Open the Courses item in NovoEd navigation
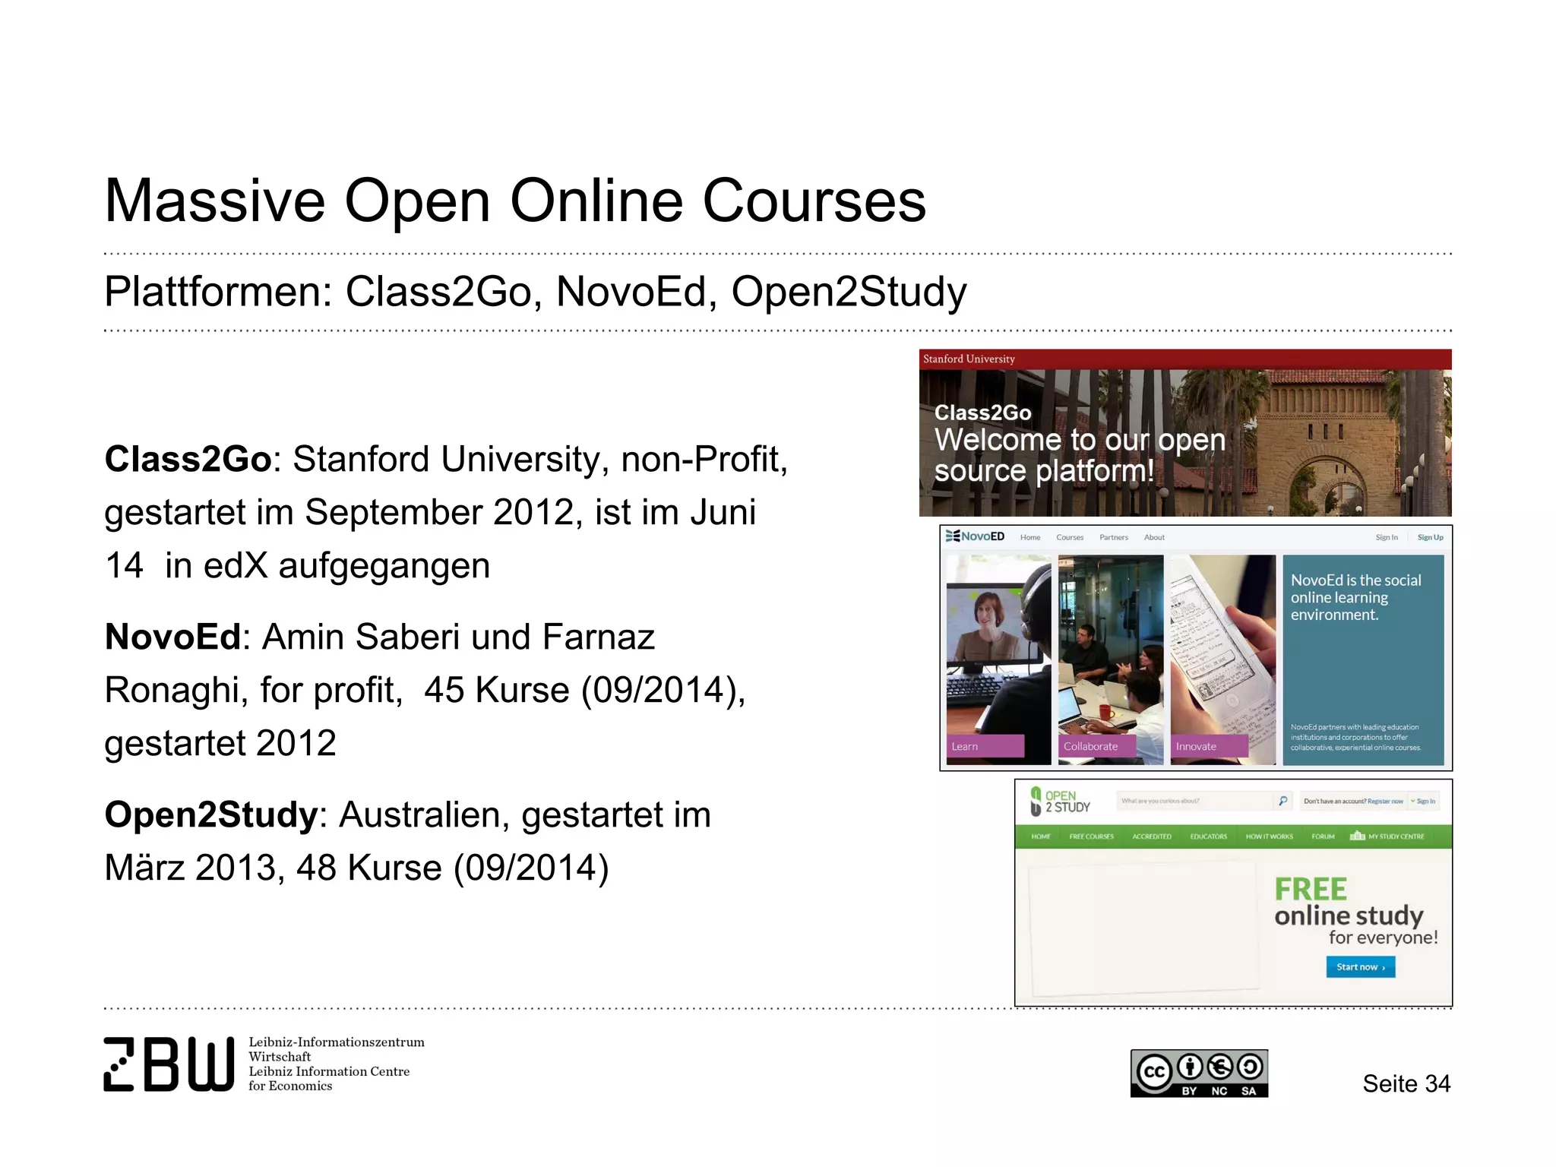 [1070, 537]
